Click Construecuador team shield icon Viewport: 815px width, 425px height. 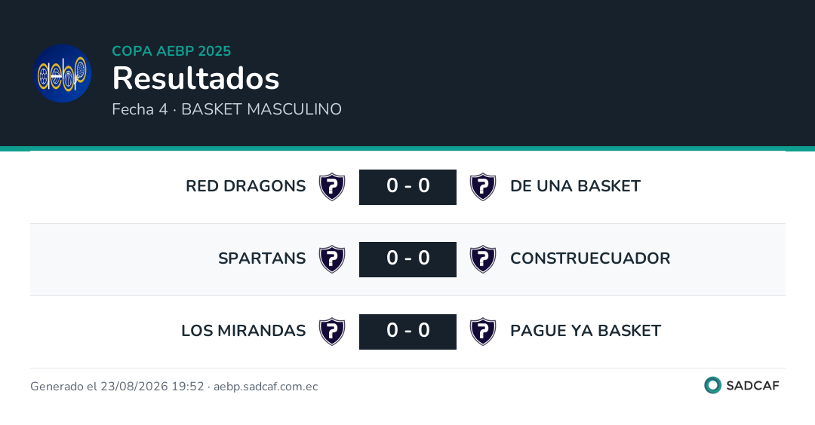[483, 259]
